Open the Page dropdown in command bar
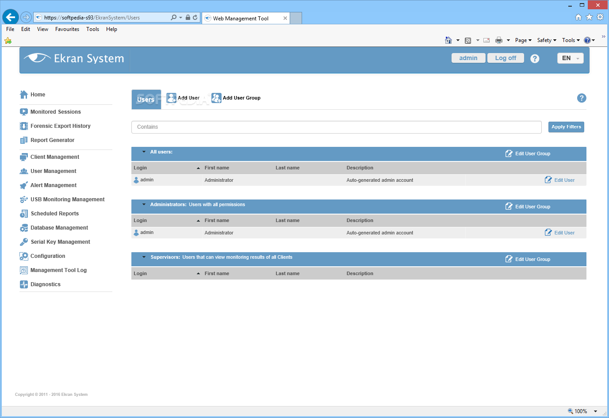Screen dimensions: 609x418 pos(523,40)
